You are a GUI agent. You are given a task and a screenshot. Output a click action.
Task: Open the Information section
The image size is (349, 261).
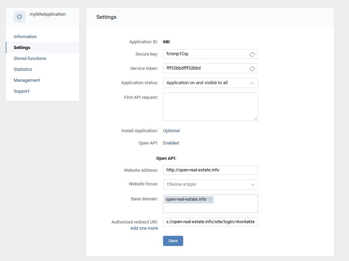tap(25, 36)
